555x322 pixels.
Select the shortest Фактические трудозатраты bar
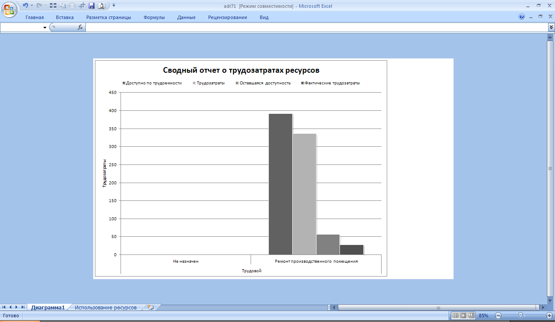tap(352, 250)
